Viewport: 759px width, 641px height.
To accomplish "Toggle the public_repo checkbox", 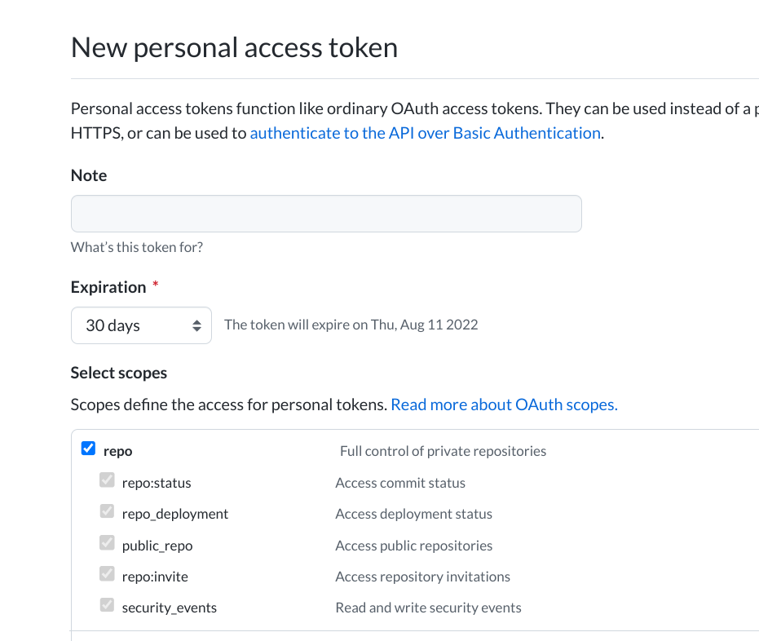I will pos(107,544).
